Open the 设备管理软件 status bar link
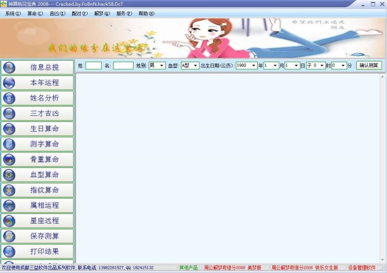Image resolution: width=387 pixels, height=273 pixels. (x=362, y=268)
